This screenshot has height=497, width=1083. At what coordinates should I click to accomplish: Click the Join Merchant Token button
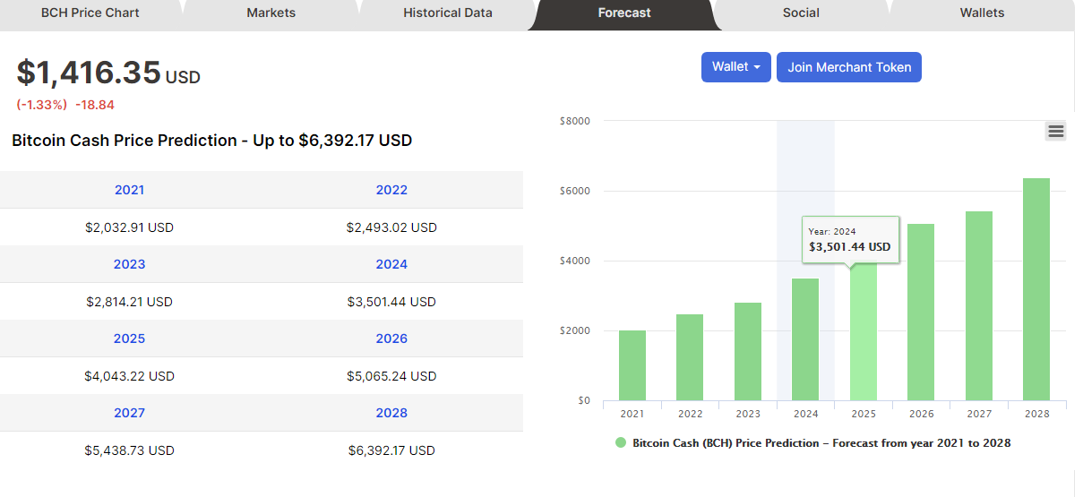pos(849,67)
